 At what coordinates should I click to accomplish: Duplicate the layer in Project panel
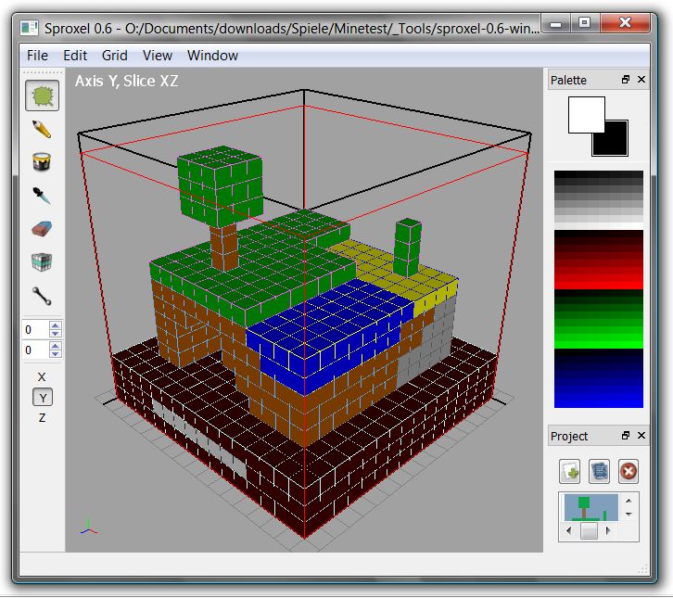(x=599, y=471)
